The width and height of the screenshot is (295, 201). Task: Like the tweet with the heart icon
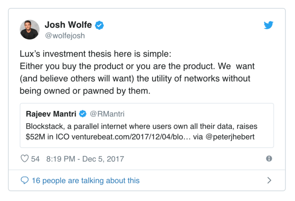pyautogui.click(x=24, y=159)
